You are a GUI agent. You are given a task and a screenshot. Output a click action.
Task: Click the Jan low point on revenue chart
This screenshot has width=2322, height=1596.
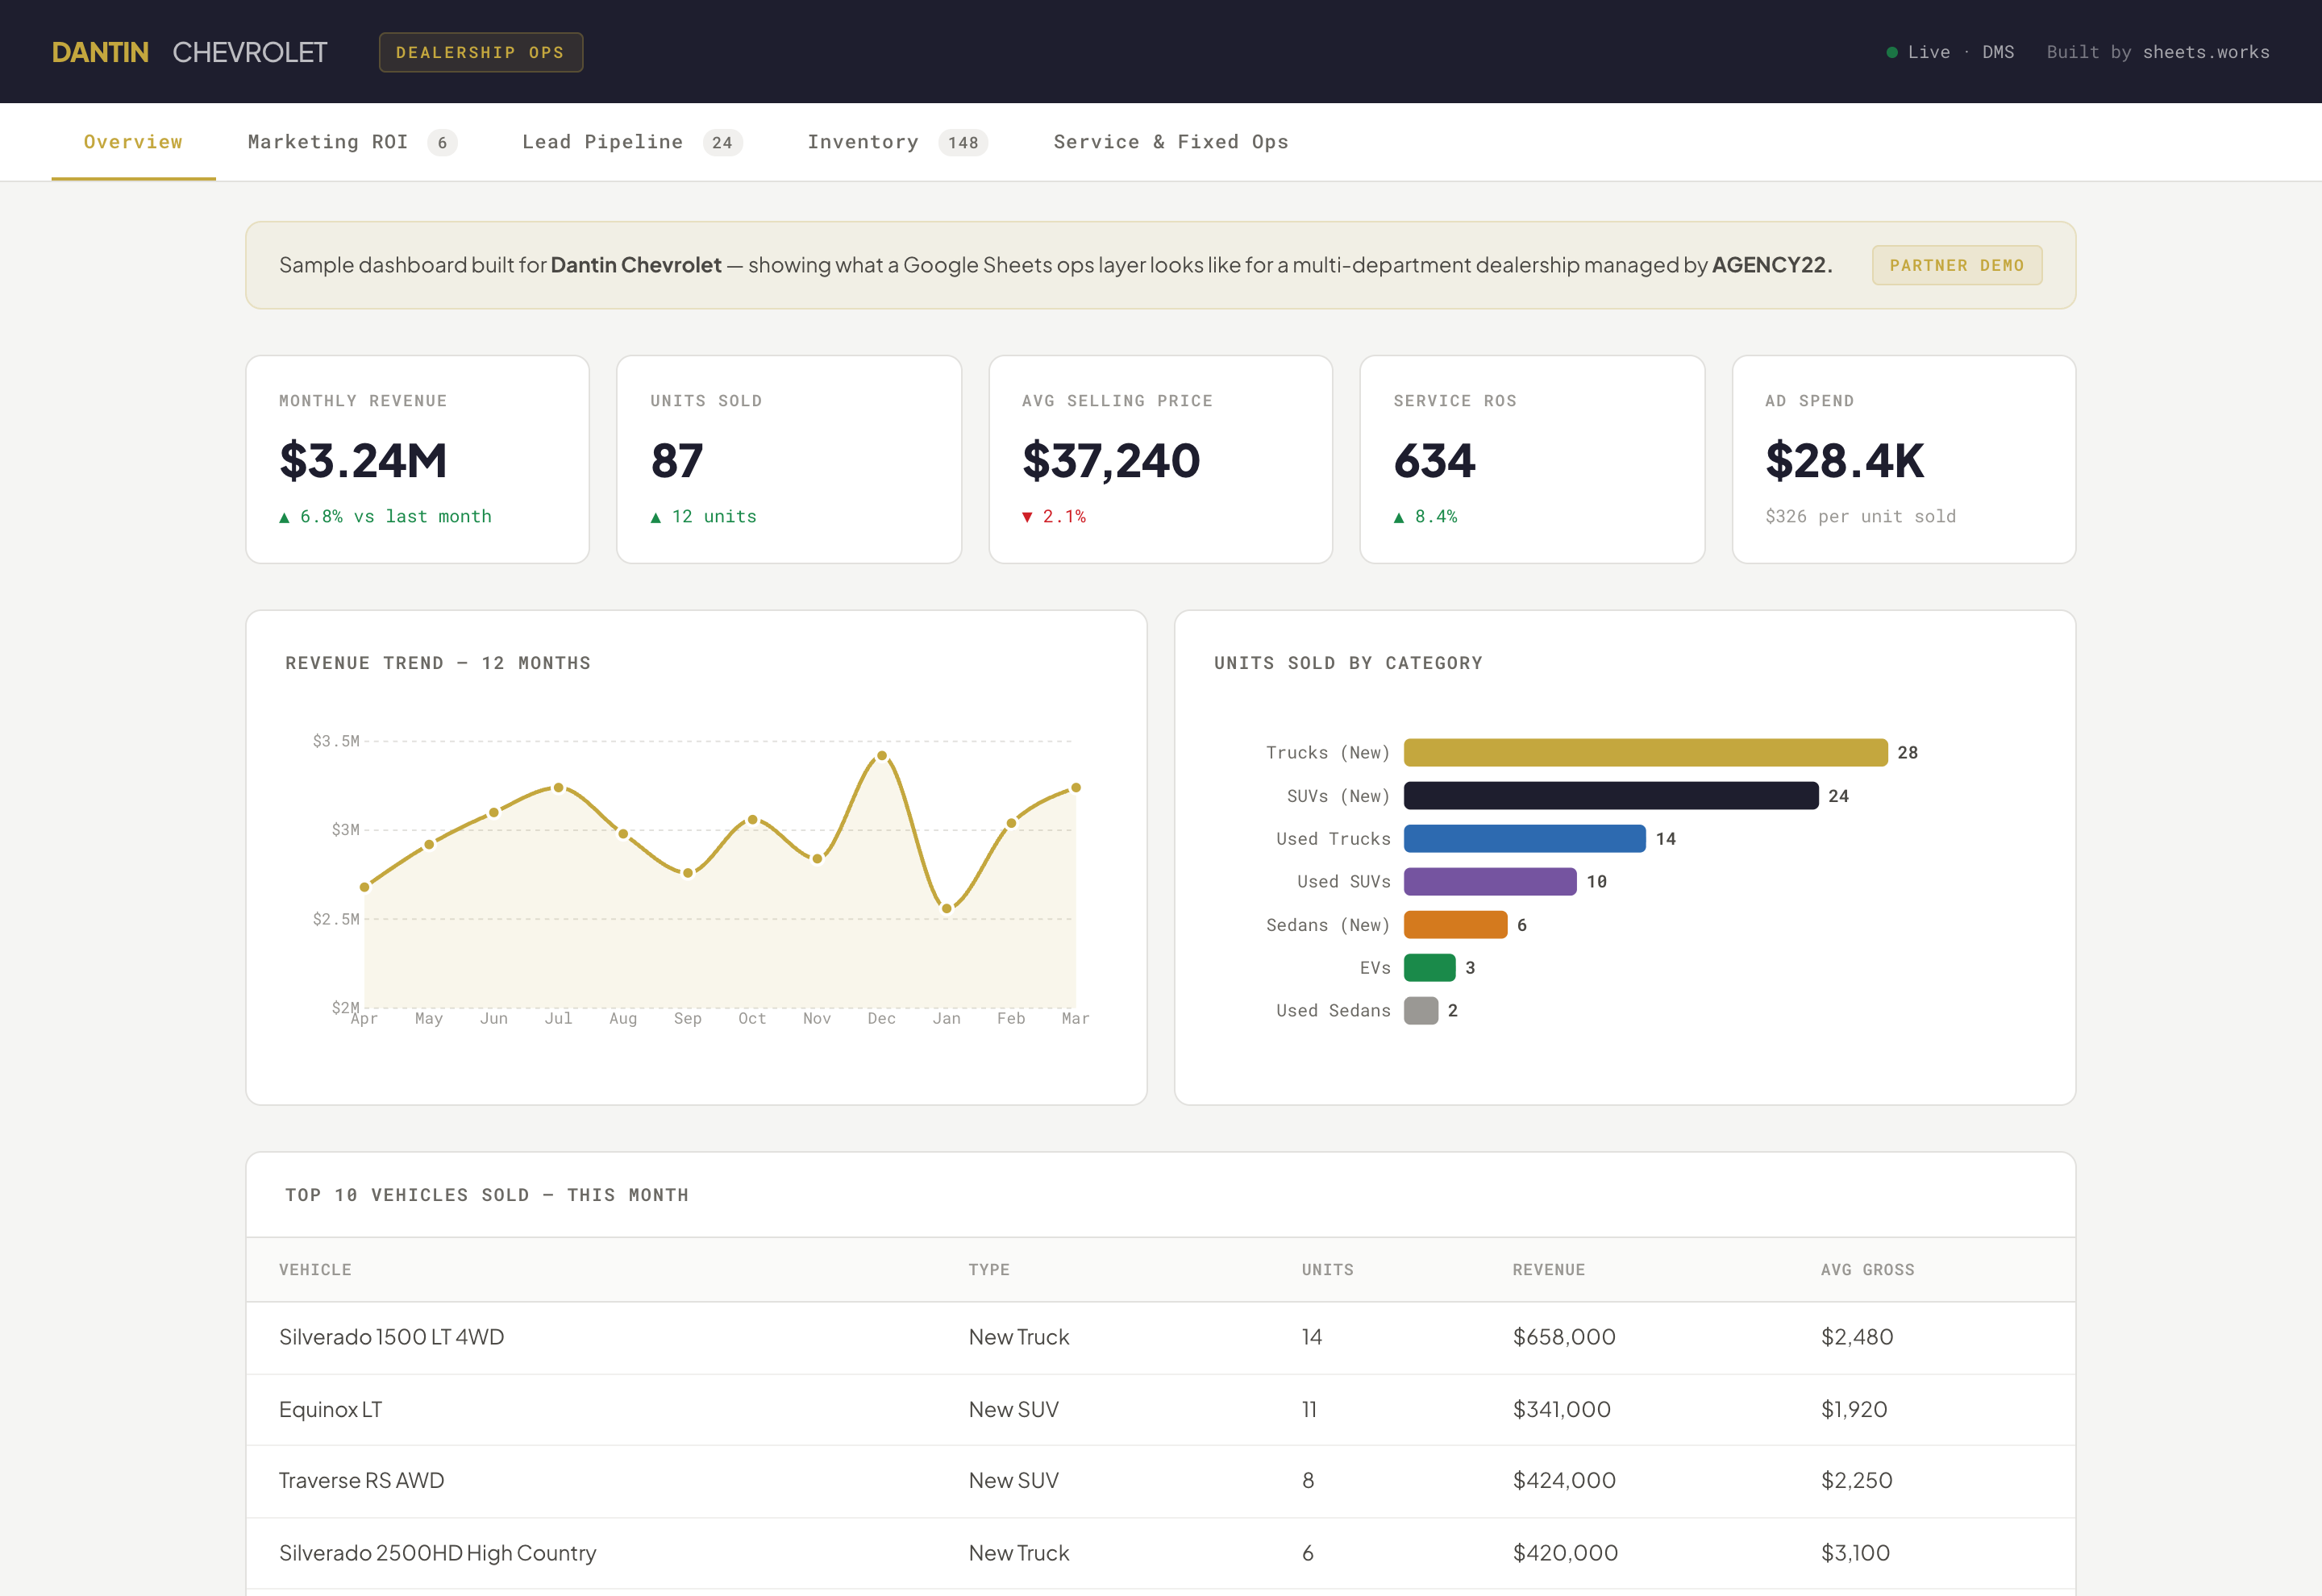tap(946, 908)
